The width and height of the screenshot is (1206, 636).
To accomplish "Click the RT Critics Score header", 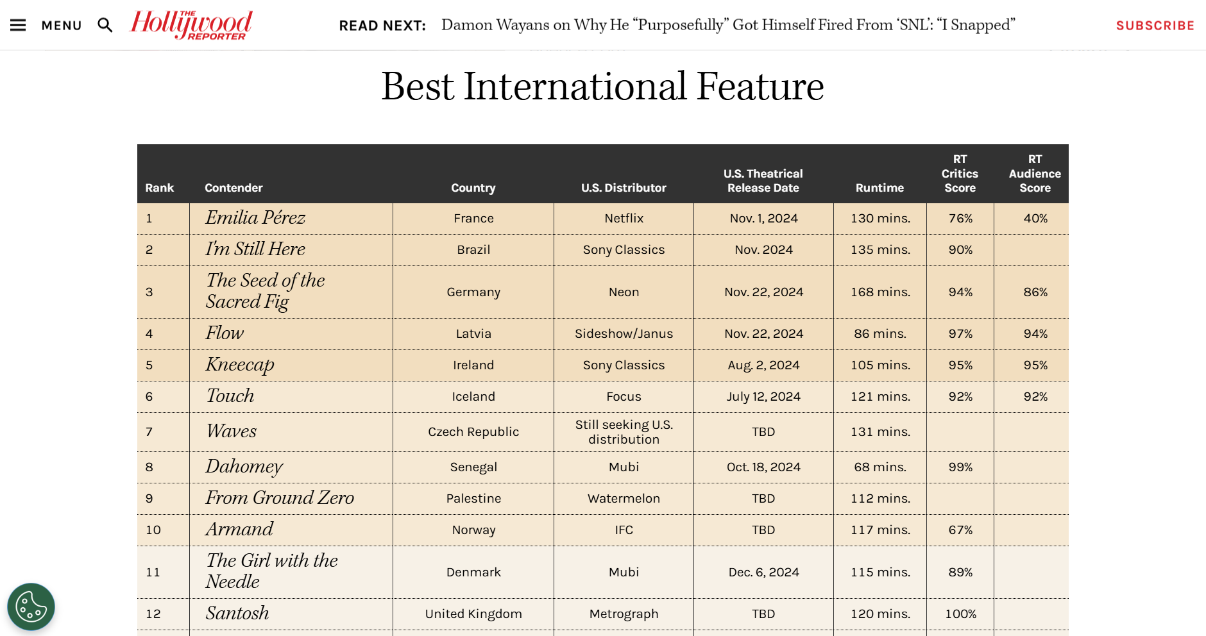I will click(x=960, y=173).
